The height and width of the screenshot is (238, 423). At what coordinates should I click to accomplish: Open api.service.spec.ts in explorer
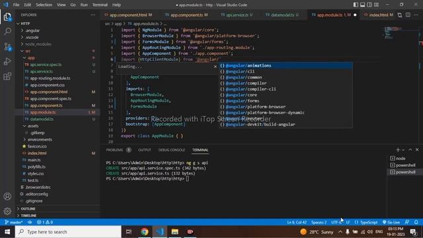[x=46, y=65]
